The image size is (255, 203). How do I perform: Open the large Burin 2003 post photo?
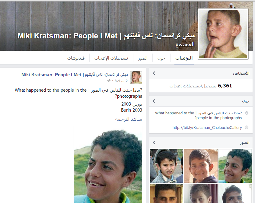[x=108, y=164]
